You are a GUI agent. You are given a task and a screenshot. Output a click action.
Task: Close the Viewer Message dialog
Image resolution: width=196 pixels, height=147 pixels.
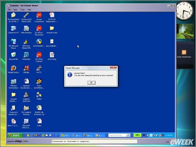[x=114, y=67]
